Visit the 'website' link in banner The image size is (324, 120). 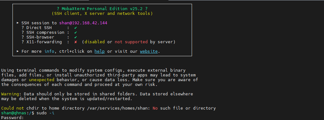coord(149,51)
